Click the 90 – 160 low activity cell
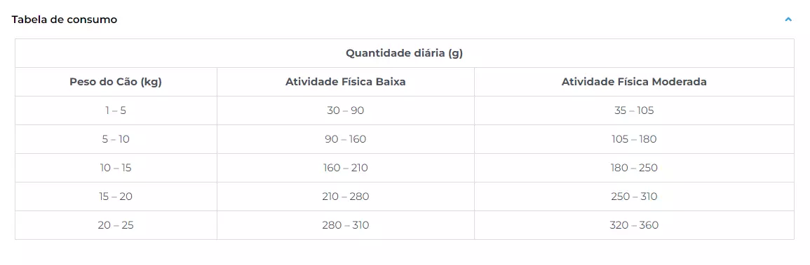Image resolution: width=810 pixels, height=265 pixels. click(x=346, y=139)
